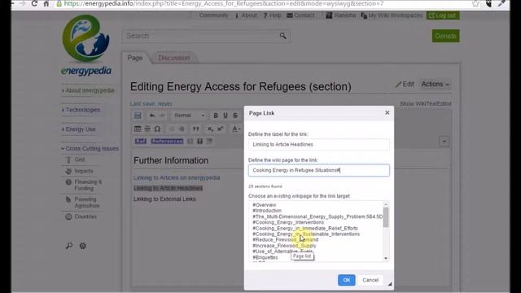Apply block quote formatting

195,129
